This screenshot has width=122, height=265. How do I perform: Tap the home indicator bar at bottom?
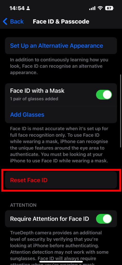(61, 262)
